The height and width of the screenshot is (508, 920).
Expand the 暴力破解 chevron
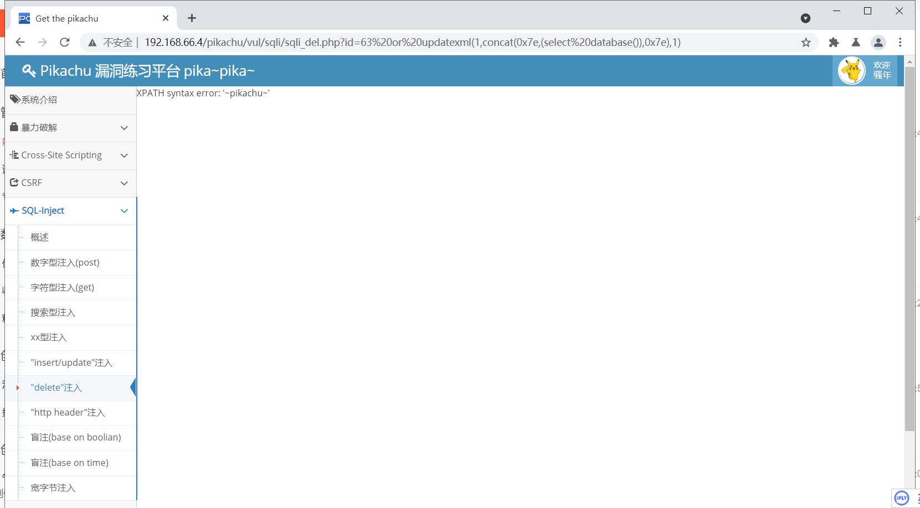[124, 128]
